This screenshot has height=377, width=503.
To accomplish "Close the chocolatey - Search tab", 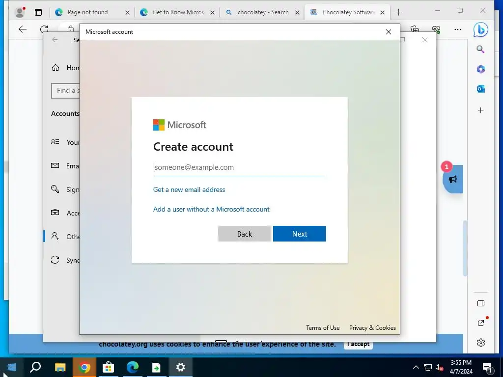I will point(297,12).
